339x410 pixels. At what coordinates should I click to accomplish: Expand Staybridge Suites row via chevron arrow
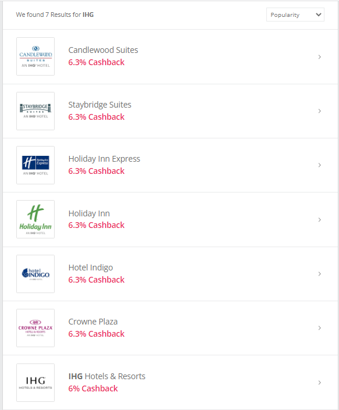(x=320, y=111)
